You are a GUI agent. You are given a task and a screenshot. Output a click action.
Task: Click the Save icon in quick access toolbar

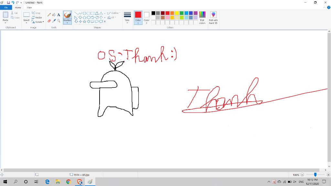(8, 3)
